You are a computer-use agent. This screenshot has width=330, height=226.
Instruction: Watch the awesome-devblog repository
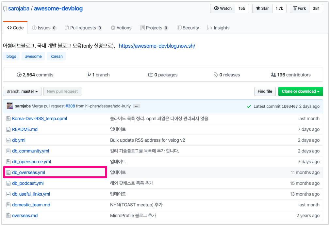point(223,8)
